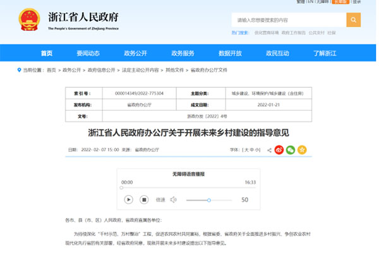
Task: Mute the audio with speaker icon
Action: pyautogui.click(x=173, y=200)
